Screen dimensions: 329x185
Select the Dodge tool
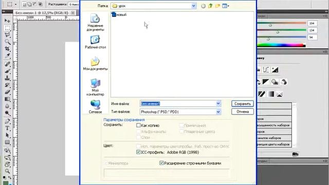tap(7, 113)
